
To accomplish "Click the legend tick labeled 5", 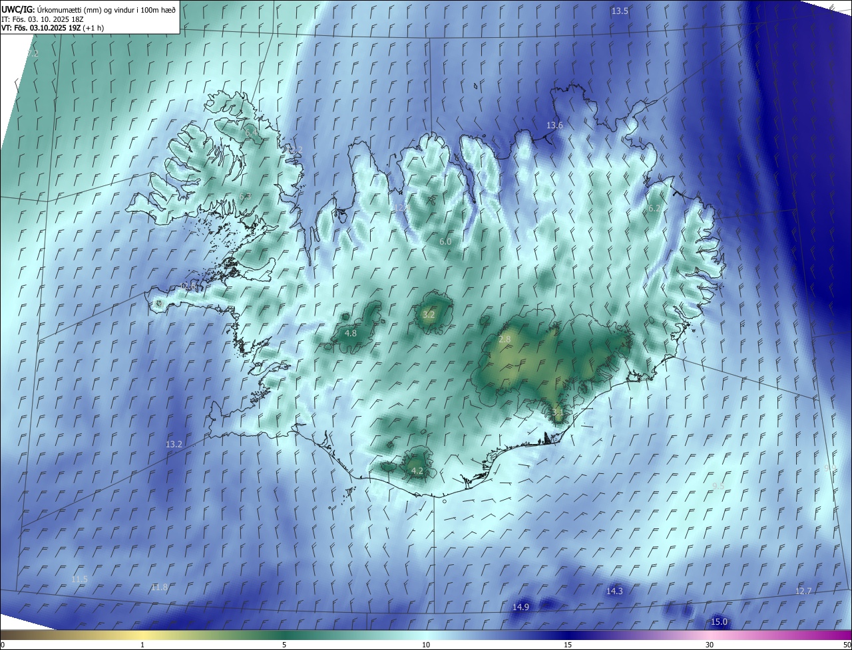I will pyautogui.click(x=284, y=645).
